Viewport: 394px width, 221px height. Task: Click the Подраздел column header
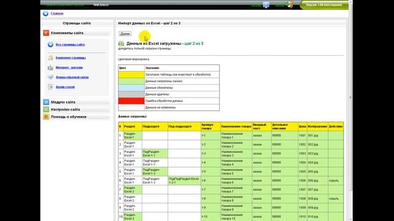pos(155,126)
